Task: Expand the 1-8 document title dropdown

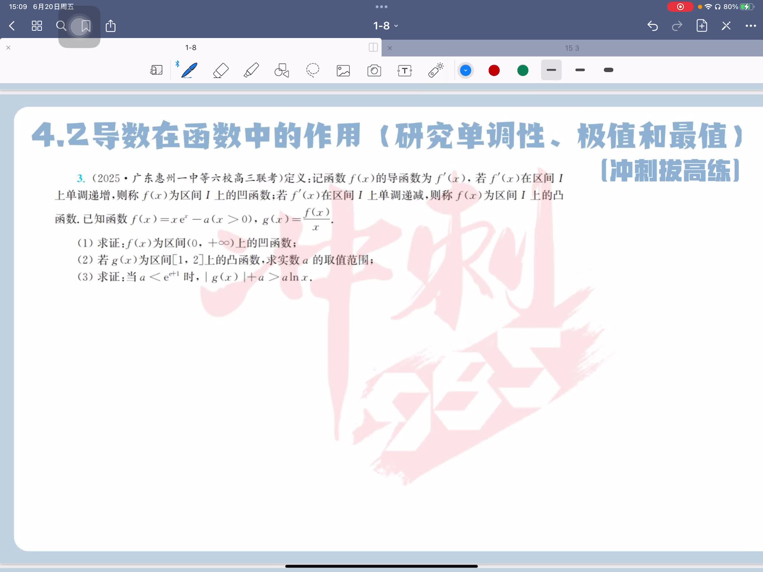Action: (385, 26)
